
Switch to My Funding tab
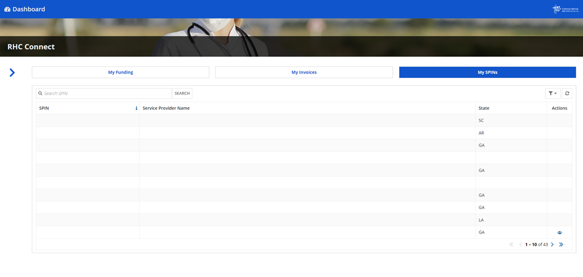pos(121,72)
